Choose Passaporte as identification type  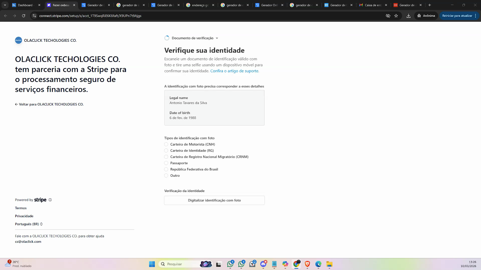click(166, 163)
